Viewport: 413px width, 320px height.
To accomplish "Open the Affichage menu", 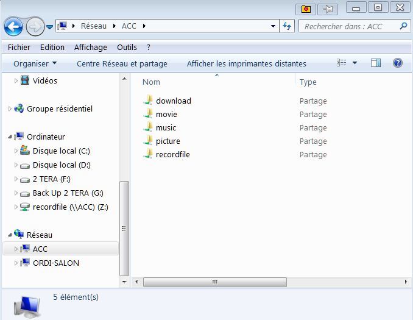I will 90,47.
